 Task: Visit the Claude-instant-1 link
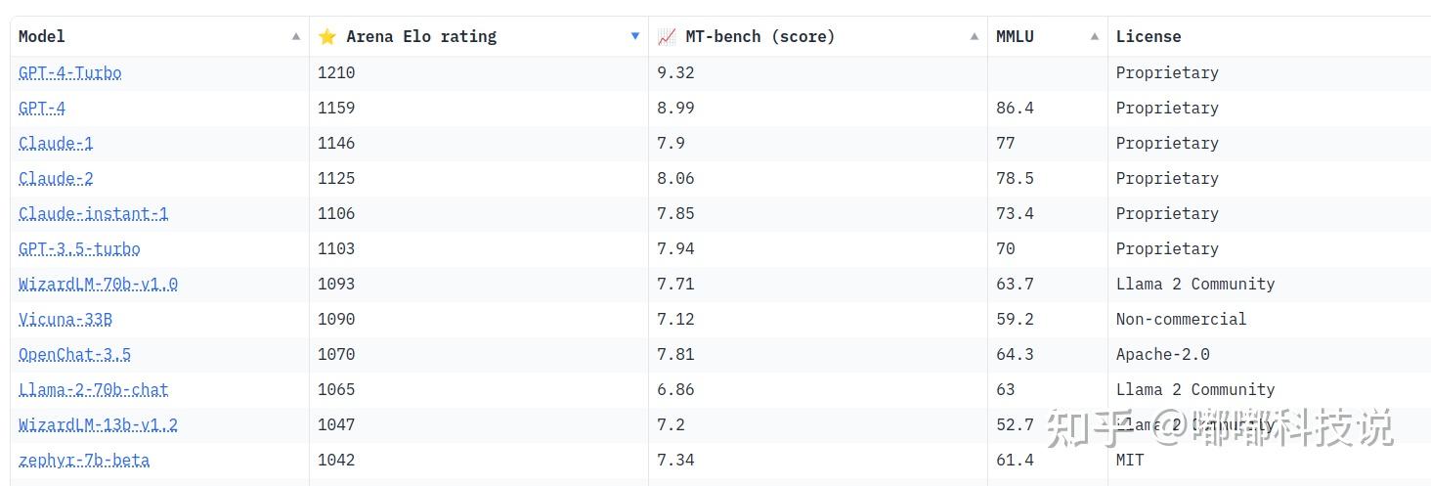point(94,214)
